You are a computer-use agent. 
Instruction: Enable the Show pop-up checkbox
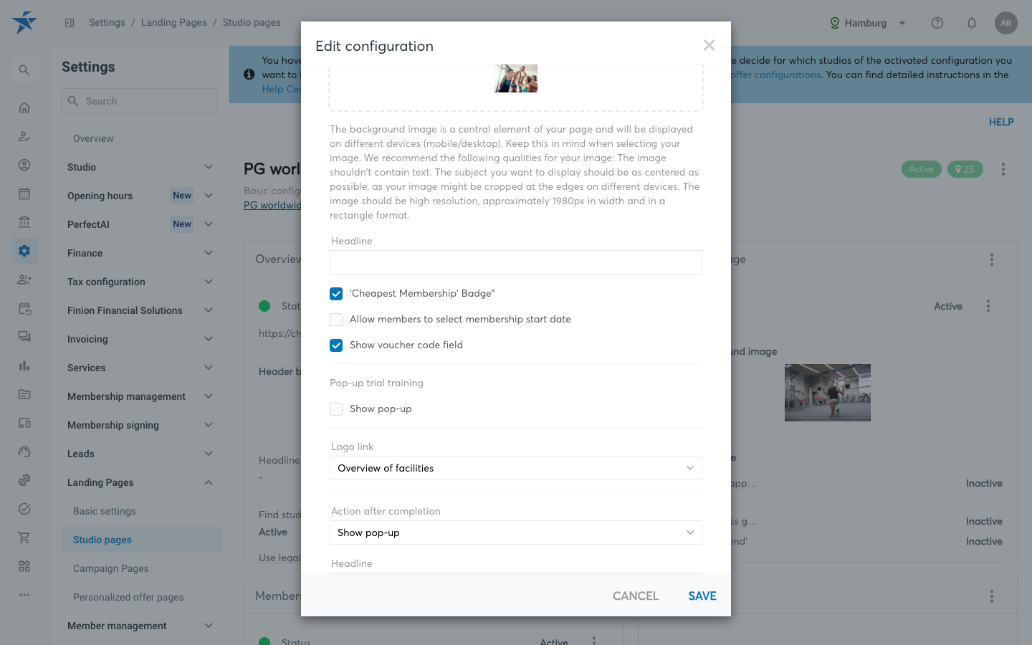click(336, 409)
